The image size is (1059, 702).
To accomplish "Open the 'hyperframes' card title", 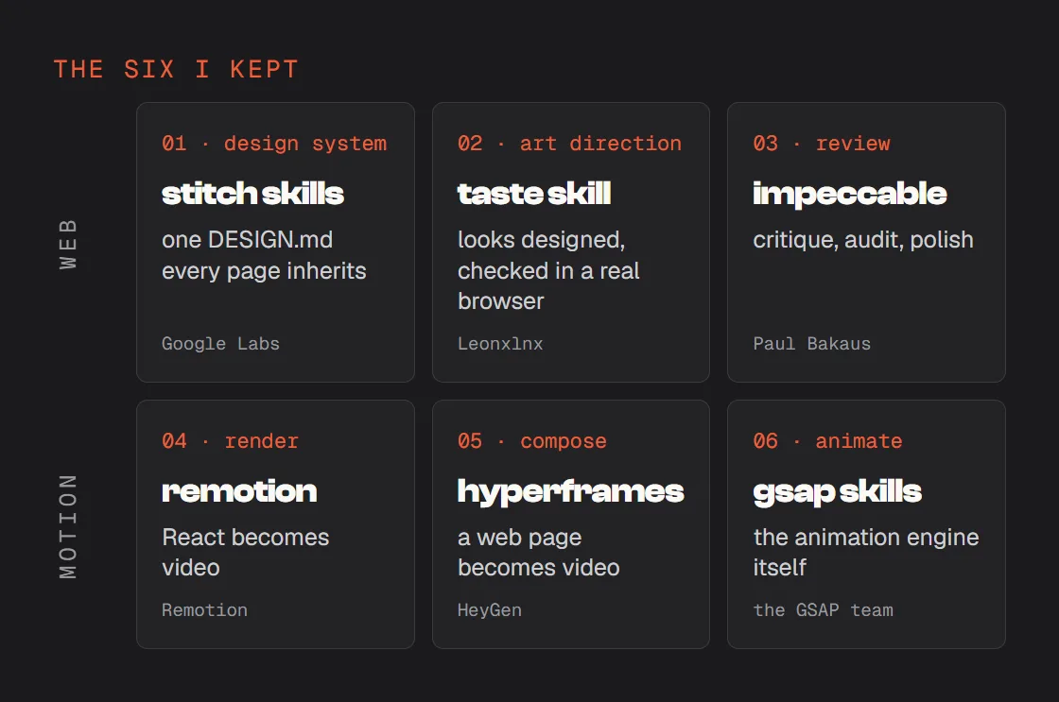I will (x=571, y=492).
